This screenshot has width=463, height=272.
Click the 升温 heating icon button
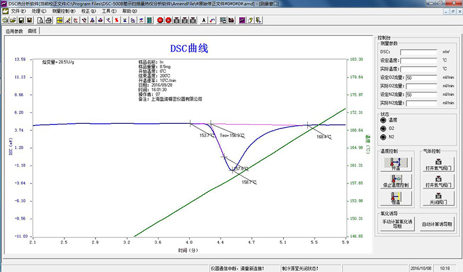tap(396, 164)
